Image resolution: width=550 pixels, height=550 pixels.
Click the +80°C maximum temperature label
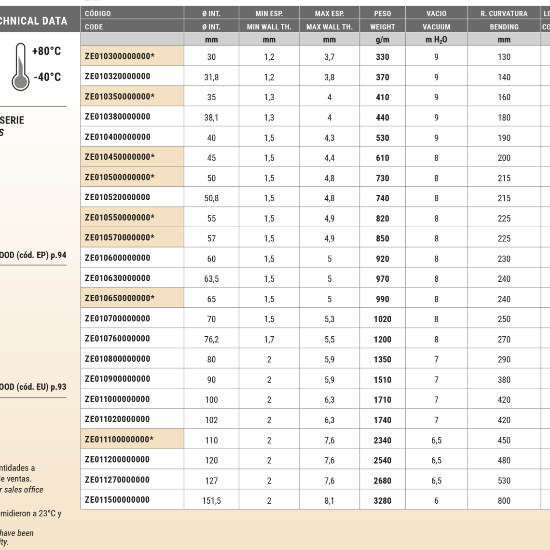pos(46,51)
